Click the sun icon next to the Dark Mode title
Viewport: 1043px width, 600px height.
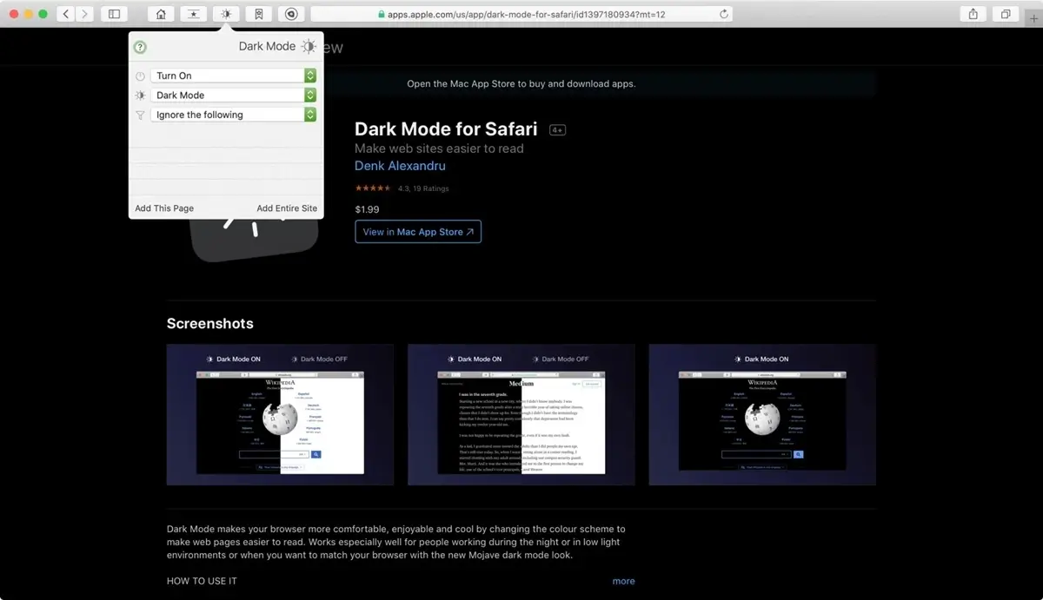[309, 47]
